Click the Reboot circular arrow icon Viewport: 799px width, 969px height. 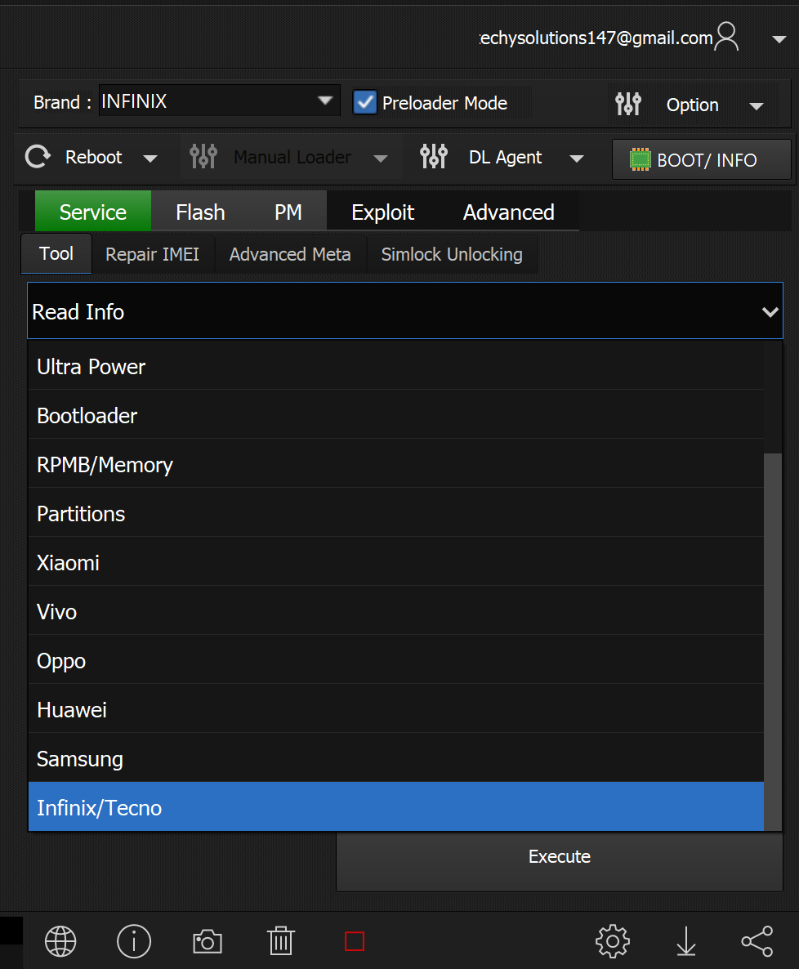[x=38, y=157]
